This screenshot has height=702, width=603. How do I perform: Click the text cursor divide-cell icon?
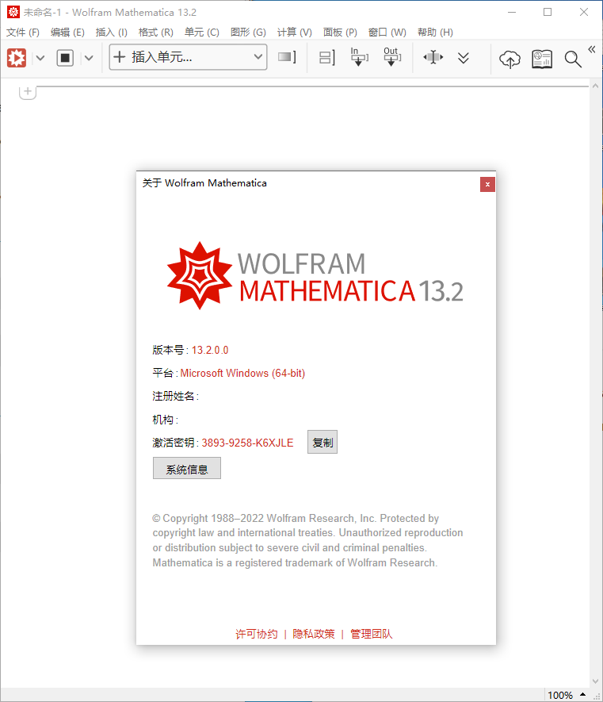click(x=433, y=57)
